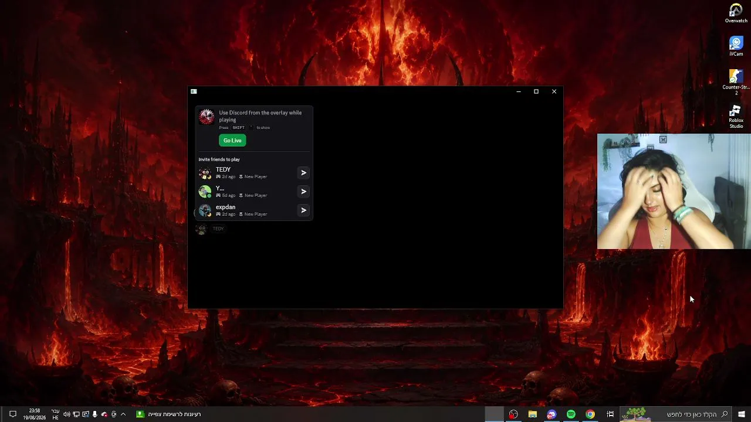
Task: Click the search tree image in taskbar
Action: point(636,414)
